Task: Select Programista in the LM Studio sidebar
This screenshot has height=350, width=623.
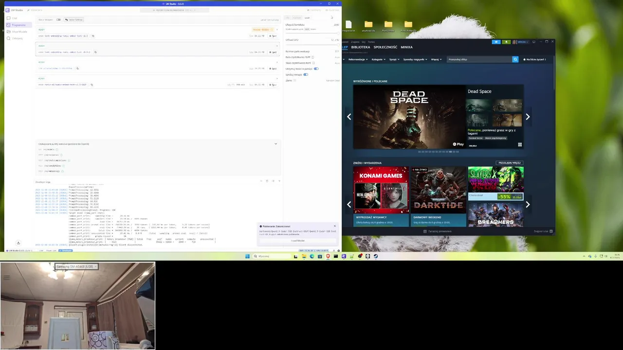Action: [x=18, y=25]
